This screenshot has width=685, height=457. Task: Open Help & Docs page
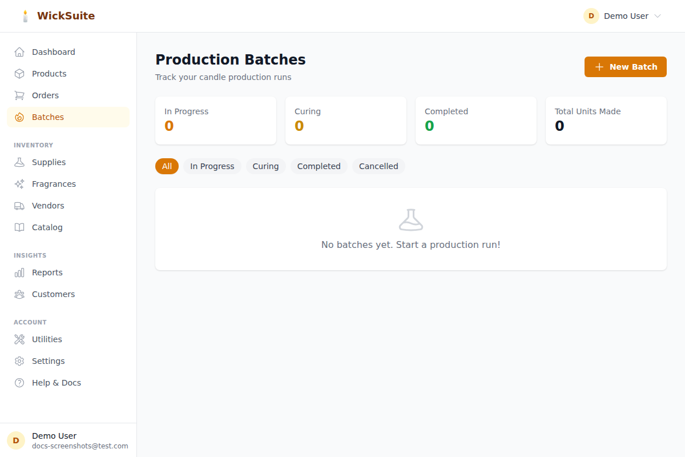pyautogui.click(x=56, y=383)
